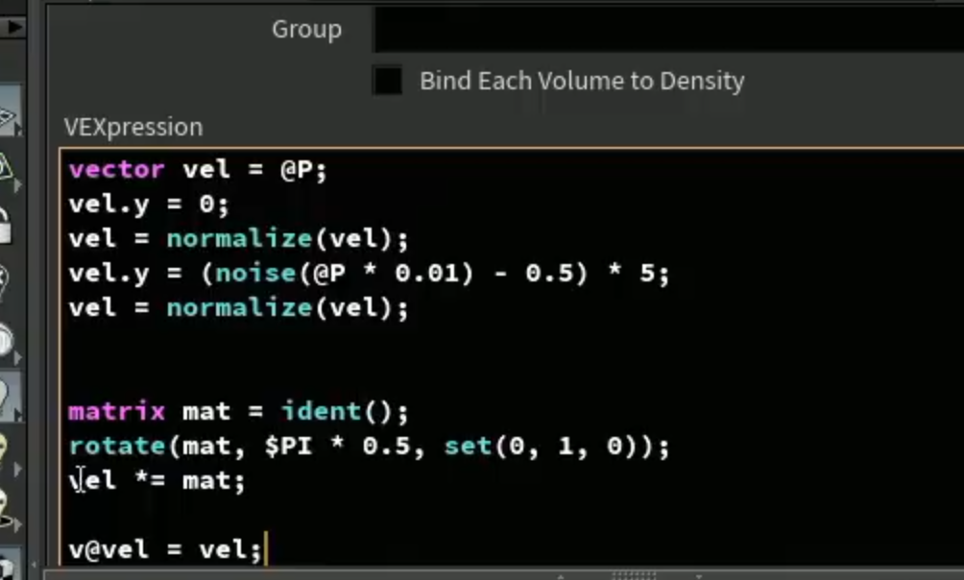964x580 pixels.
Task: Click inside the Group input field
Action: click(669, 29)
